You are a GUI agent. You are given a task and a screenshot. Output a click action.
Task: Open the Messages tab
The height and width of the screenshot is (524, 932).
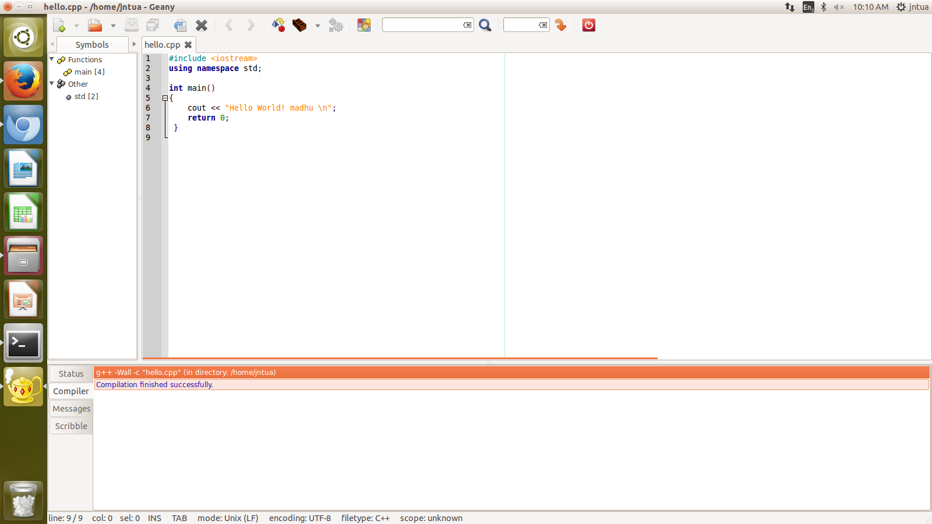pyautogui.click(x=71, y=409)
